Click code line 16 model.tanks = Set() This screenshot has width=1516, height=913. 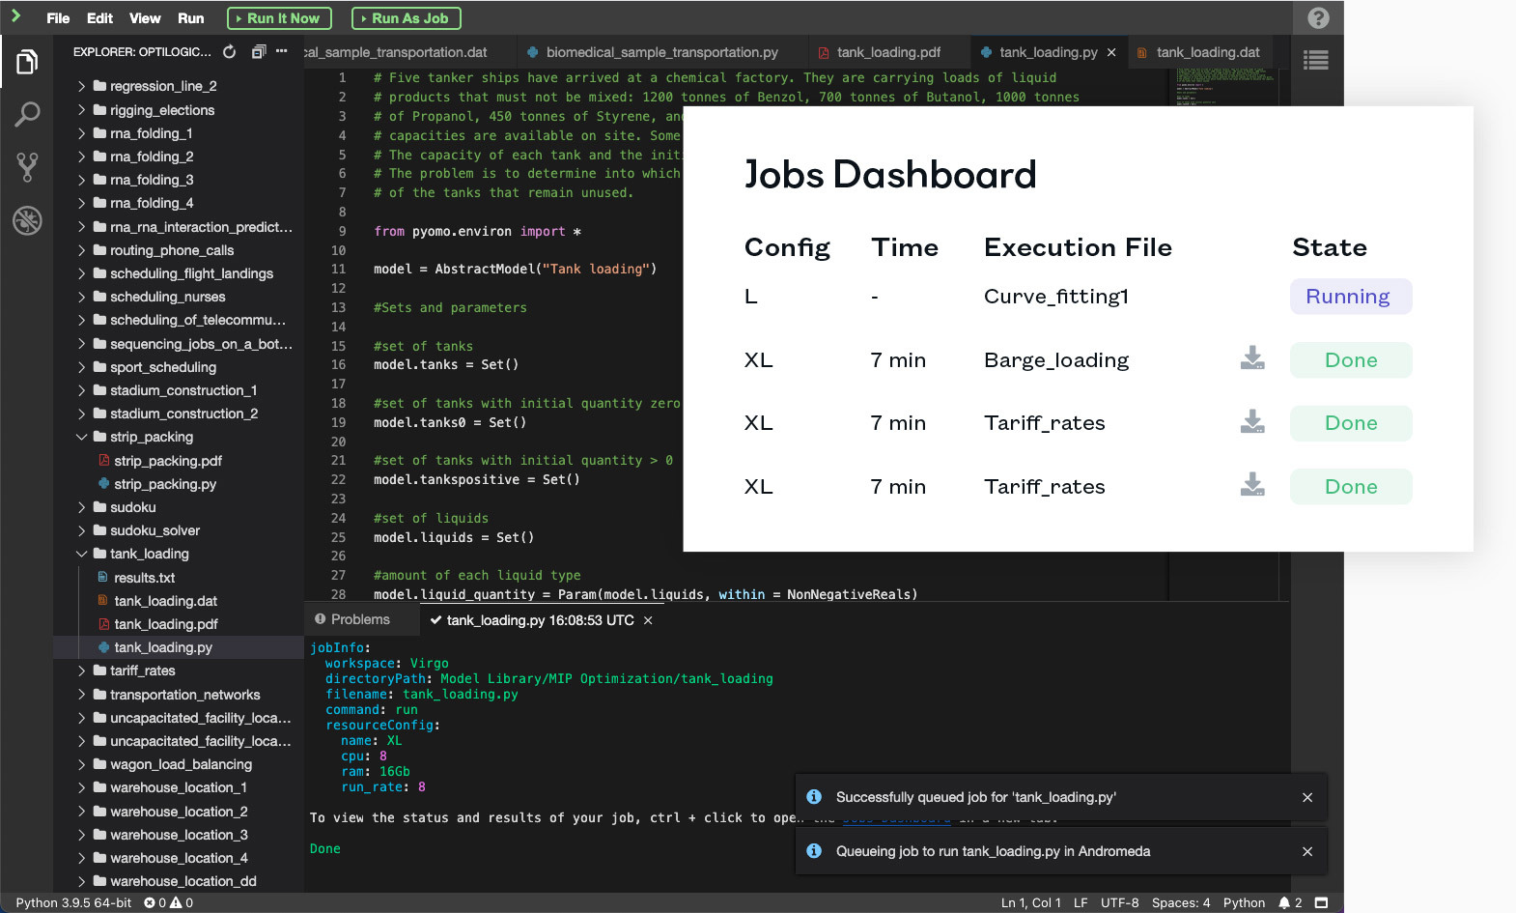[446, 365]
